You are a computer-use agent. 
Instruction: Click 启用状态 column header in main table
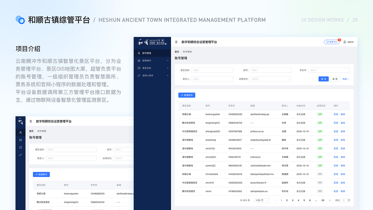tap(321, 106)
